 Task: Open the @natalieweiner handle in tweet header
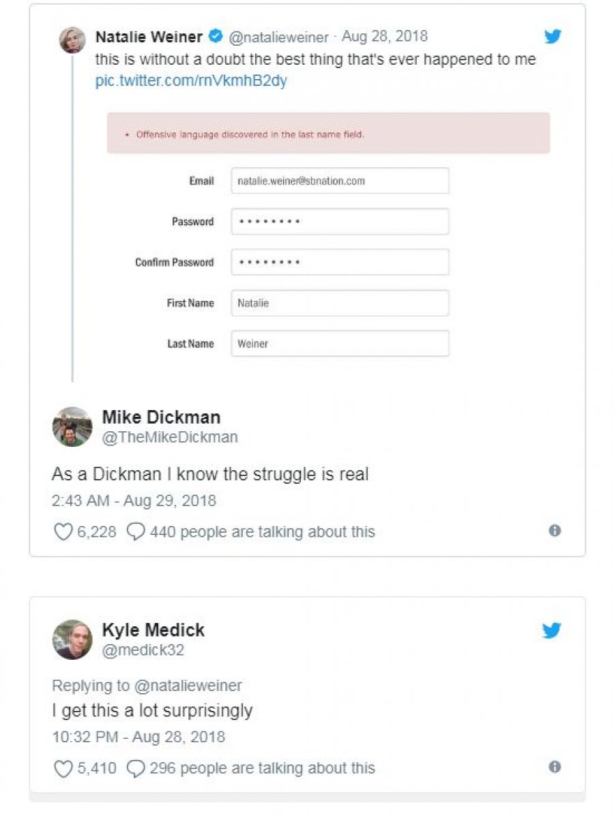tap(278, 37)
